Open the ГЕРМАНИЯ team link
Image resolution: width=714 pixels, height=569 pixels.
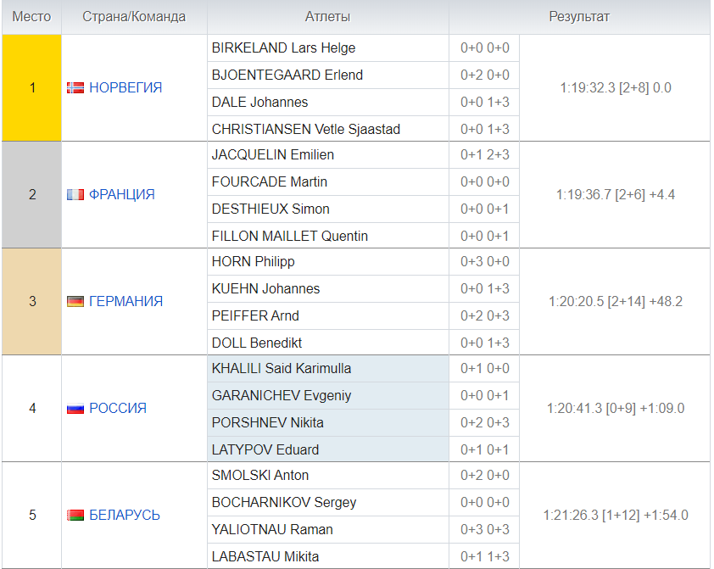(126, 301)
